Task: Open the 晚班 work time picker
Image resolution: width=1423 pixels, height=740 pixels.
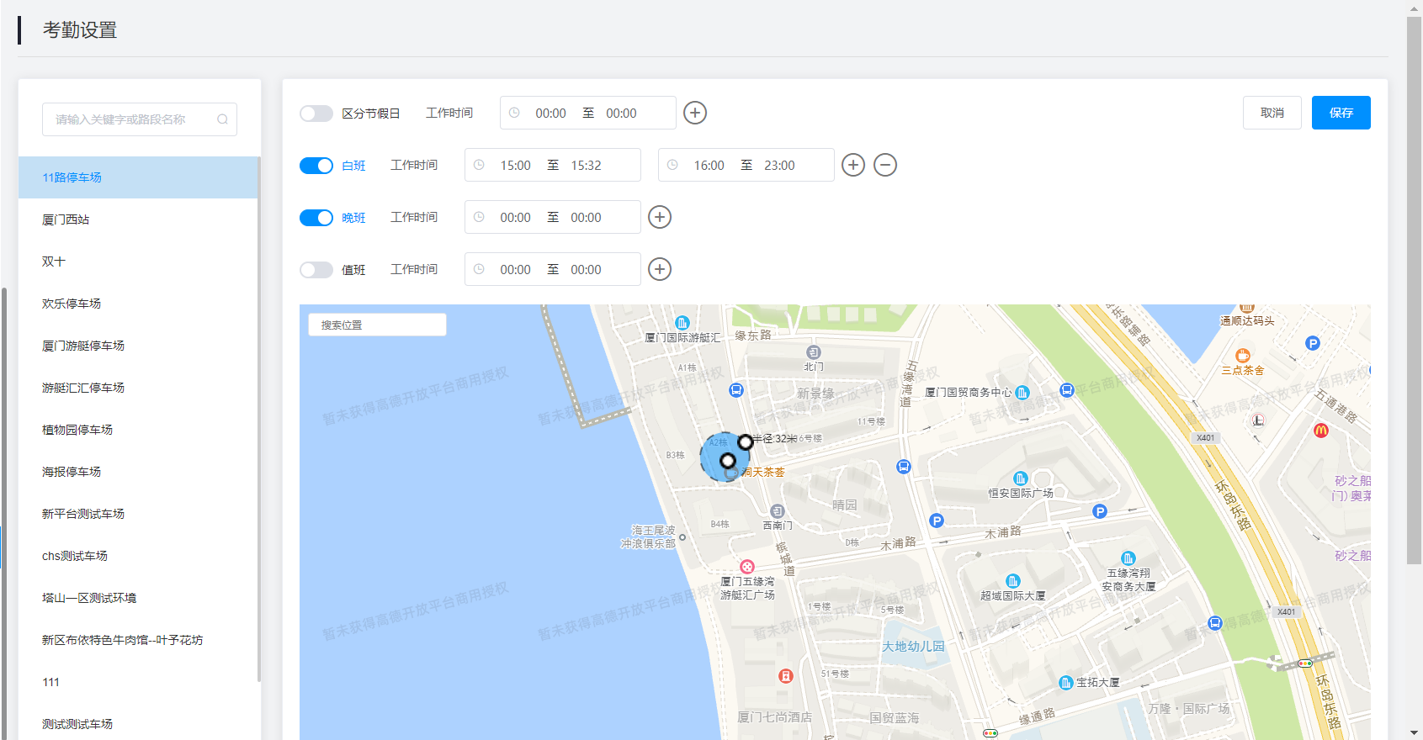Action: tap(552, 217)
